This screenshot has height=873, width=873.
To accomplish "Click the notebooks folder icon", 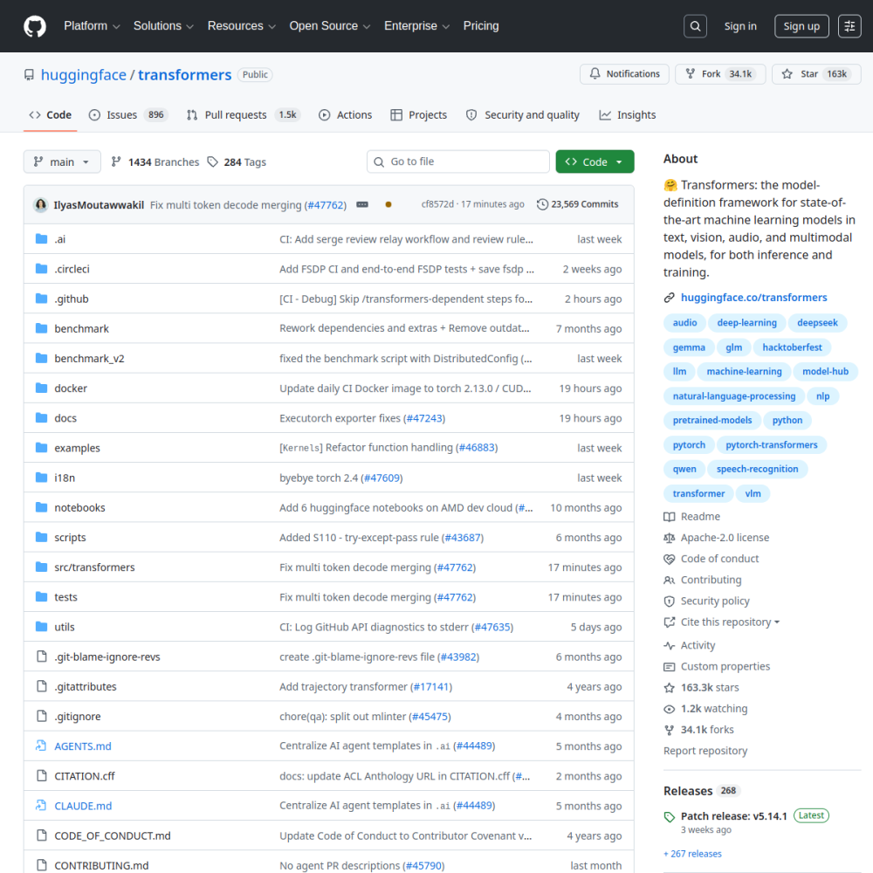I will coord(41,507).
